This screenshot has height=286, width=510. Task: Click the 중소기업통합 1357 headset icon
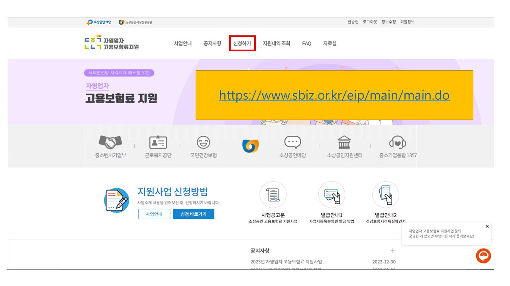398,142
